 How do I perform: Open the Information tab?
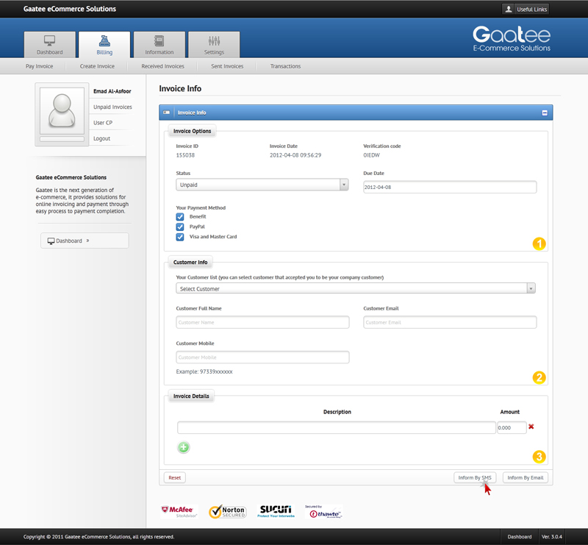pyautogui.click(x=159, y=45)
